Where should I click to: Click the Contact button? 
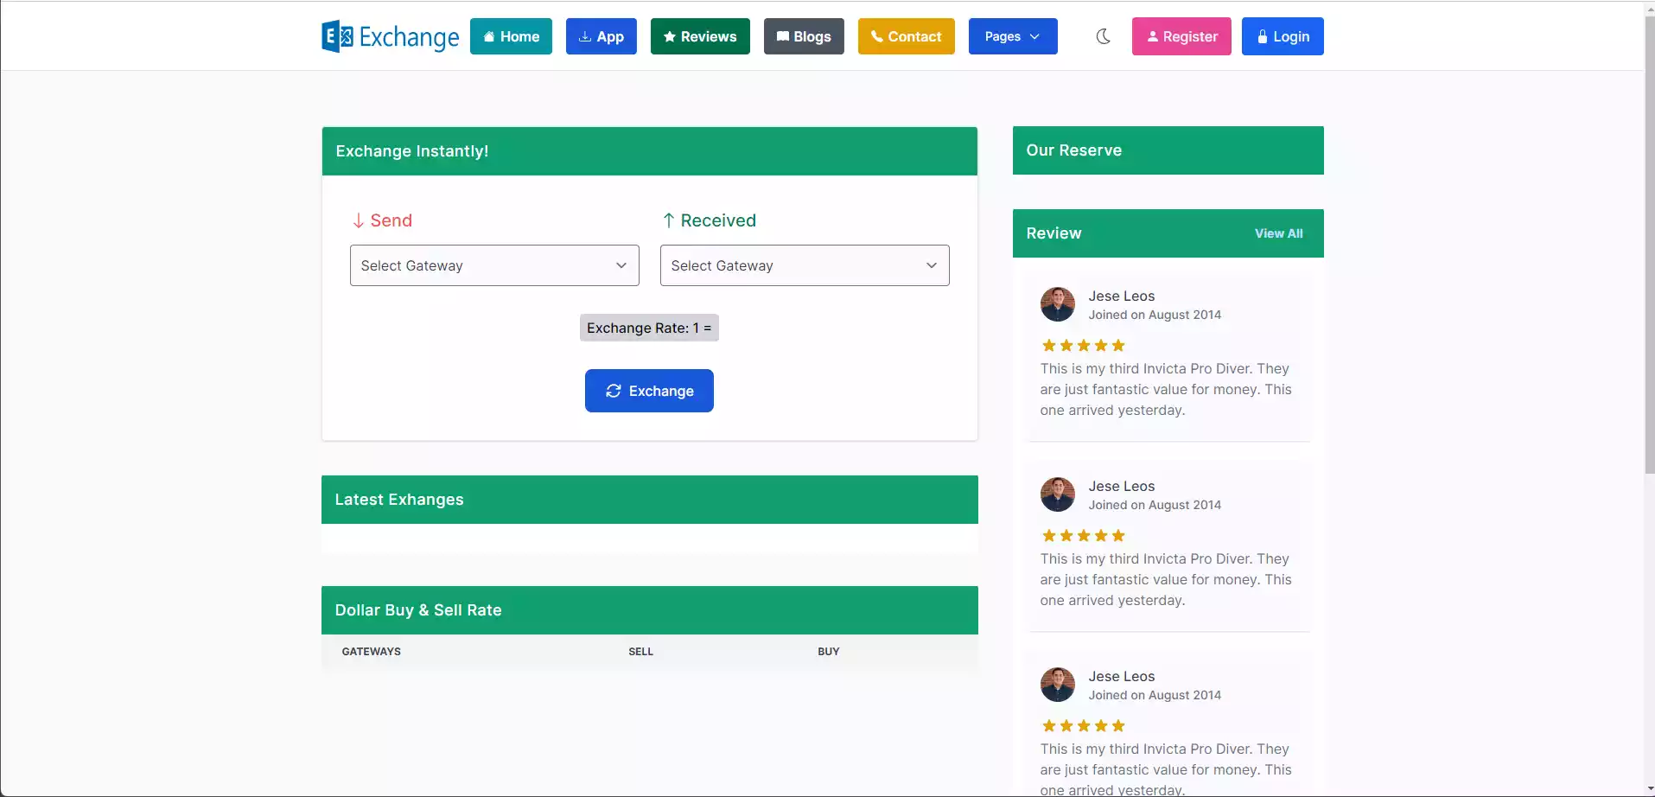[x=906, y=36]
